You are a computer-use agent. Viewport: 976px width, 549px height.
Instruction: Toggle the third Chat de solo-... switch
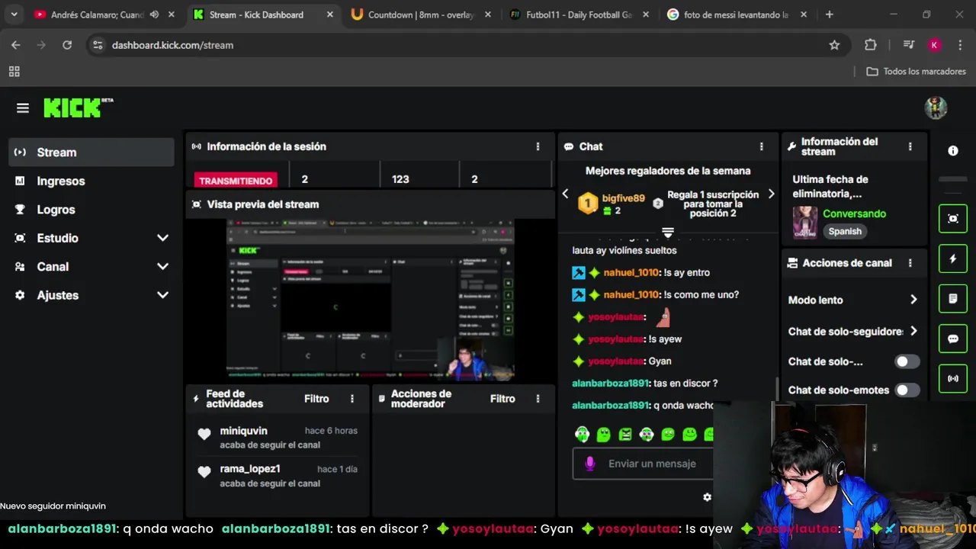907,361
